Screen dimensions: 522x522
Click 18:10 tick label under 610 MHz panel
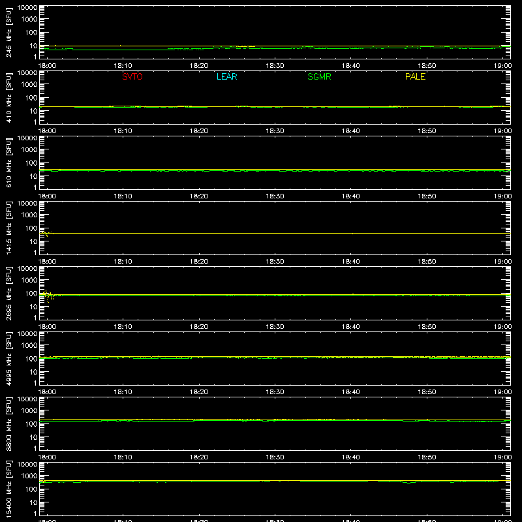(x=123, y=196)
